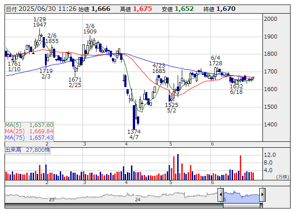Image resolution: width=296 pixels, height=213 pixels.
Task: Click the right range slider handle arrow
Action: (262, 194)
